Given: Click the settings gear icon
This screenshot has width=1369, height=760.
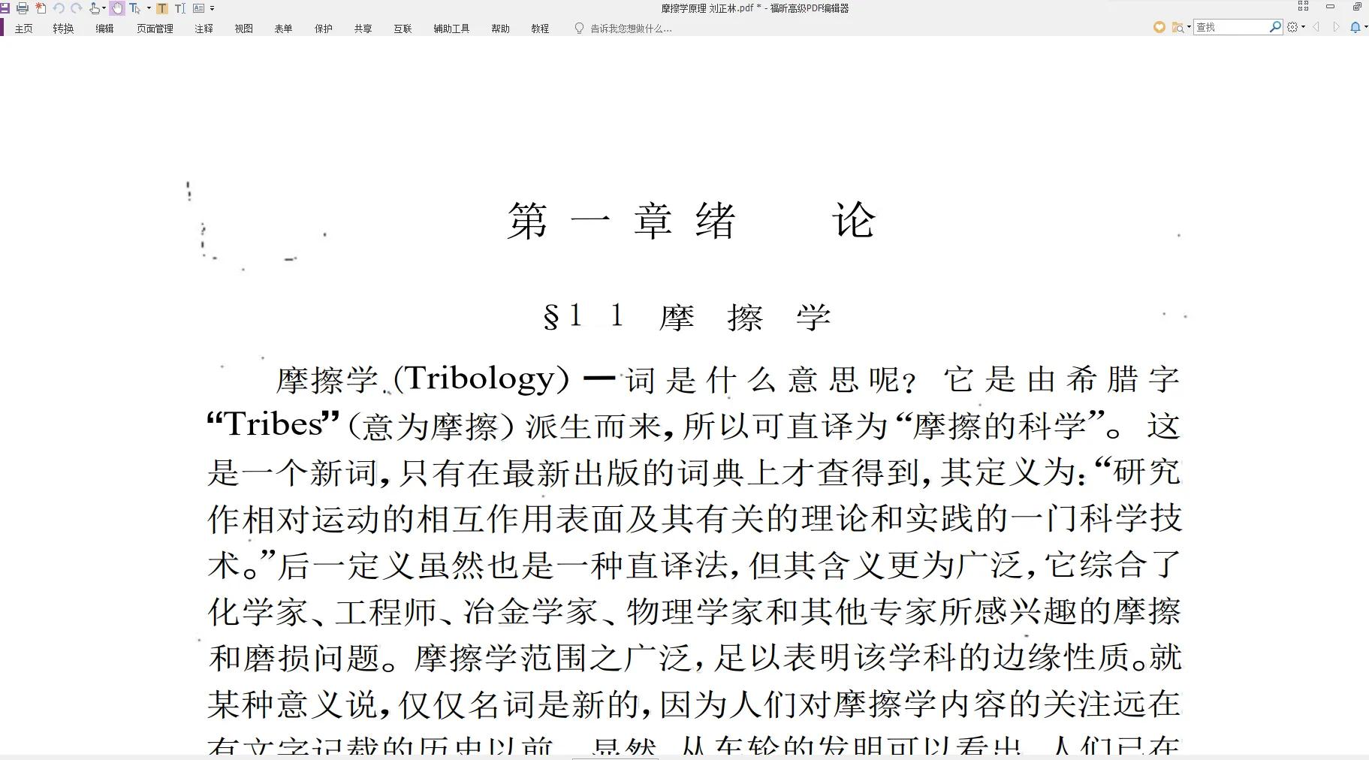Looking at the screenshot, I should point(1292,27).
